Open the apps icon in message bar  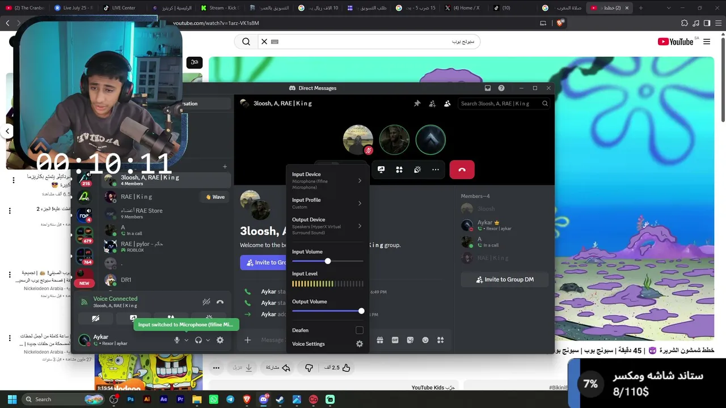tap(440, 340)
